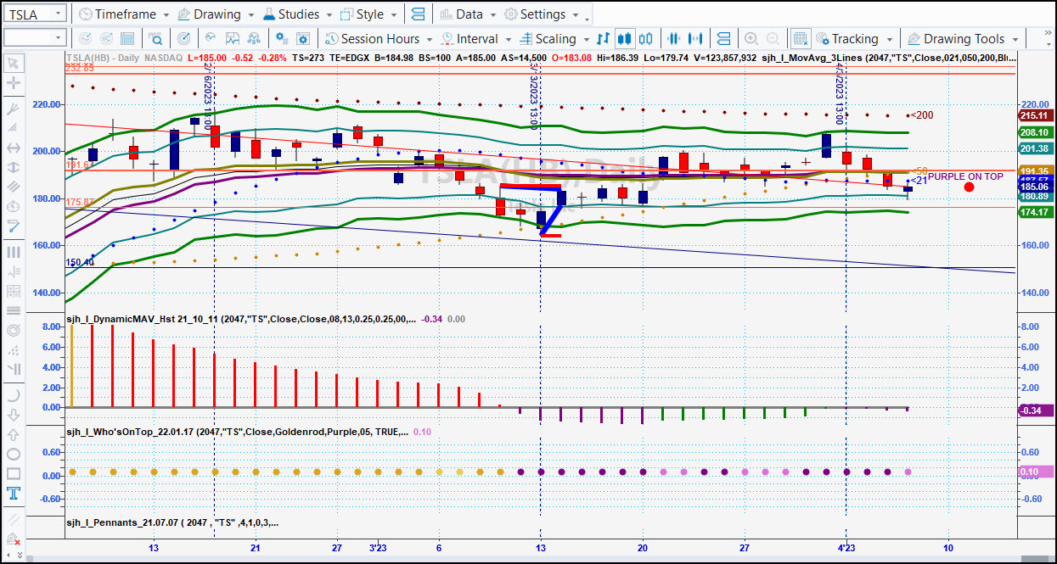
Task: Click the red PURPLE ON TOP marker dot
Action: (x=969, y=187)
